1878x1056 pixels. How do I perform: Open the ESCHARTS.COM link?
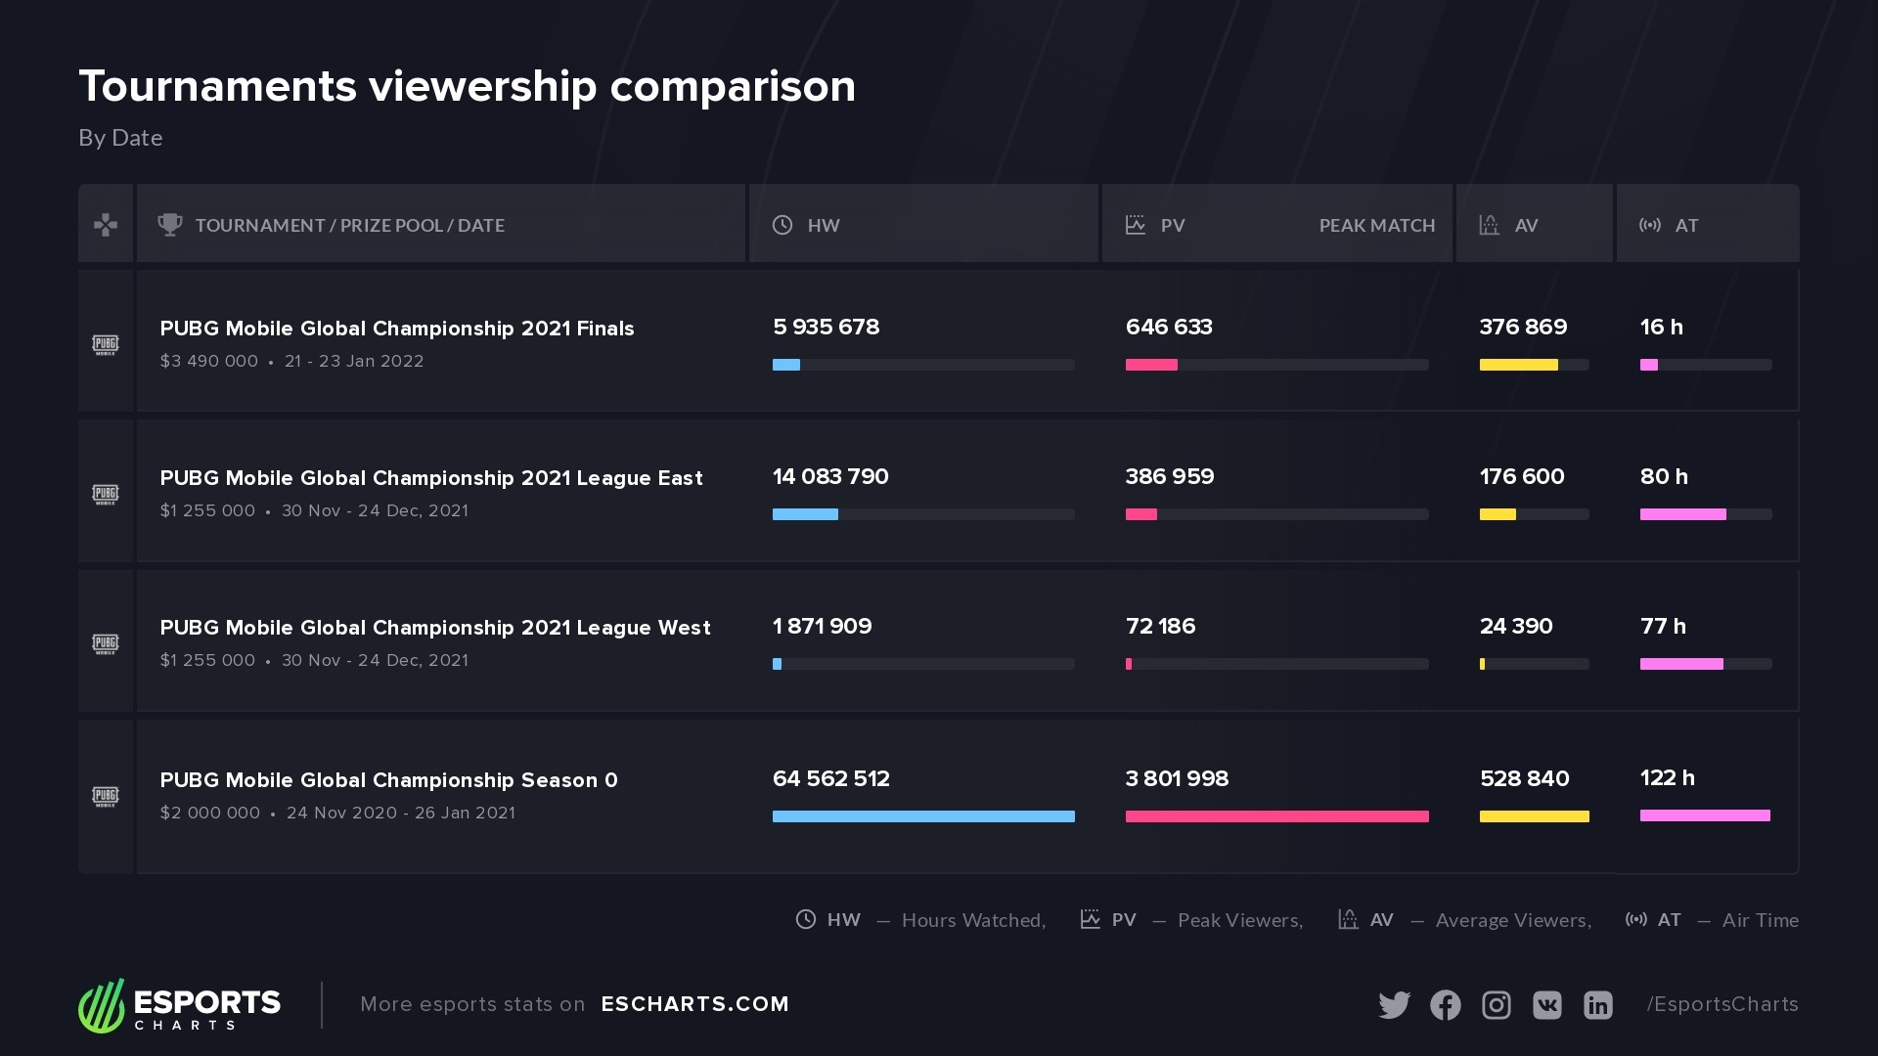point(694,1004)
